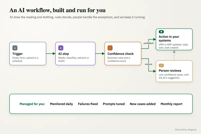
Task: Click 'CRM or ERP updated, reply sent' text
Action: point(173,46)
